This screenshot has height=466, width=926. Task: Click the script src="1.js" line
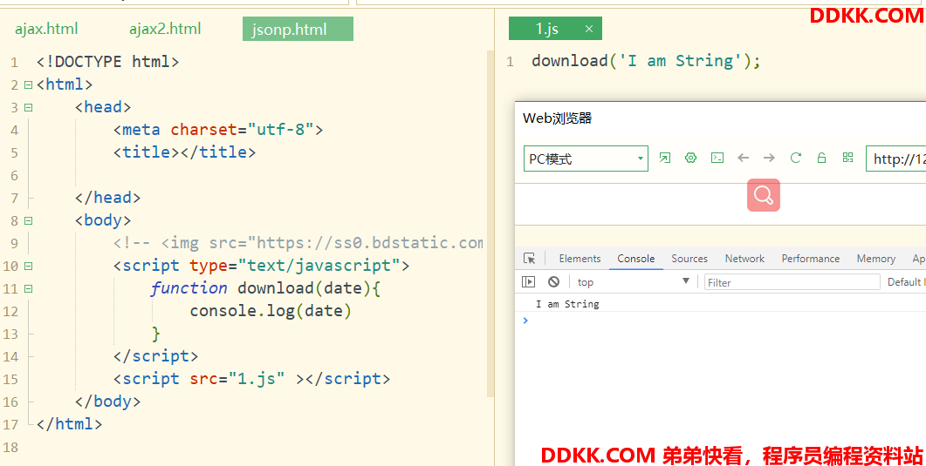point(251,379)
